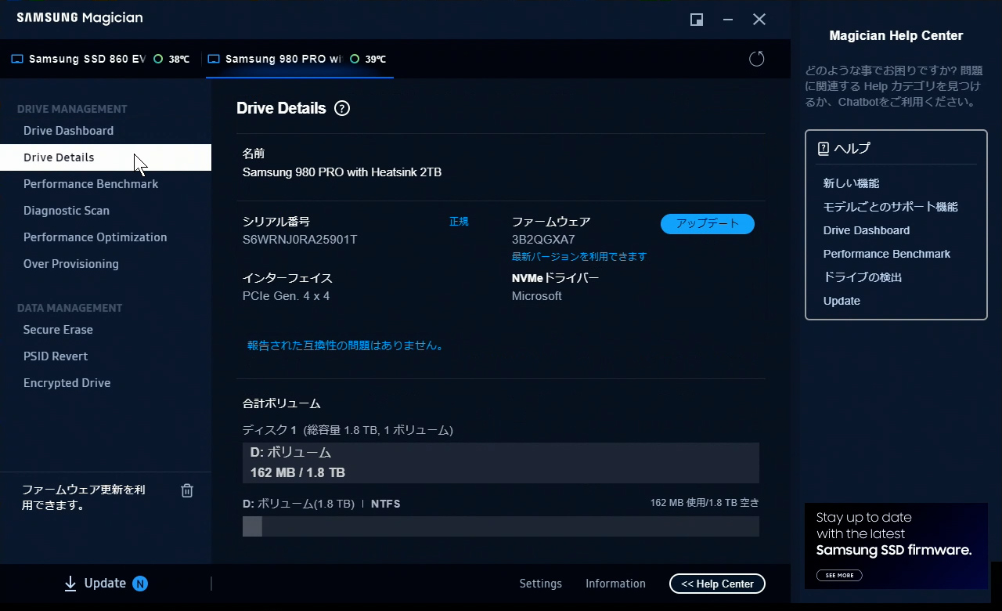Open Settings in the bottom bar
The image size is (1002, 611).
point(541,584)
